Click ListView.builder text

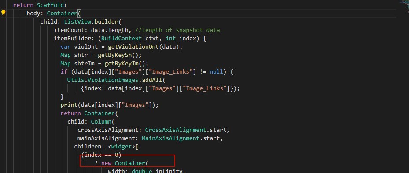coord(91,22)
